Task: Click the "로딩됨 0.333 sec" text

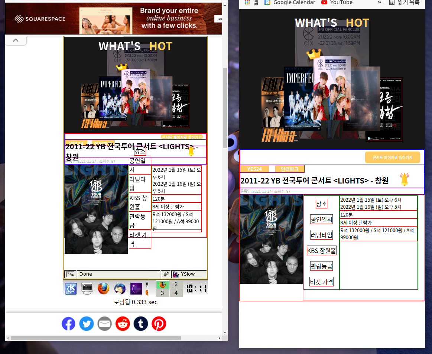Action: 136,302
